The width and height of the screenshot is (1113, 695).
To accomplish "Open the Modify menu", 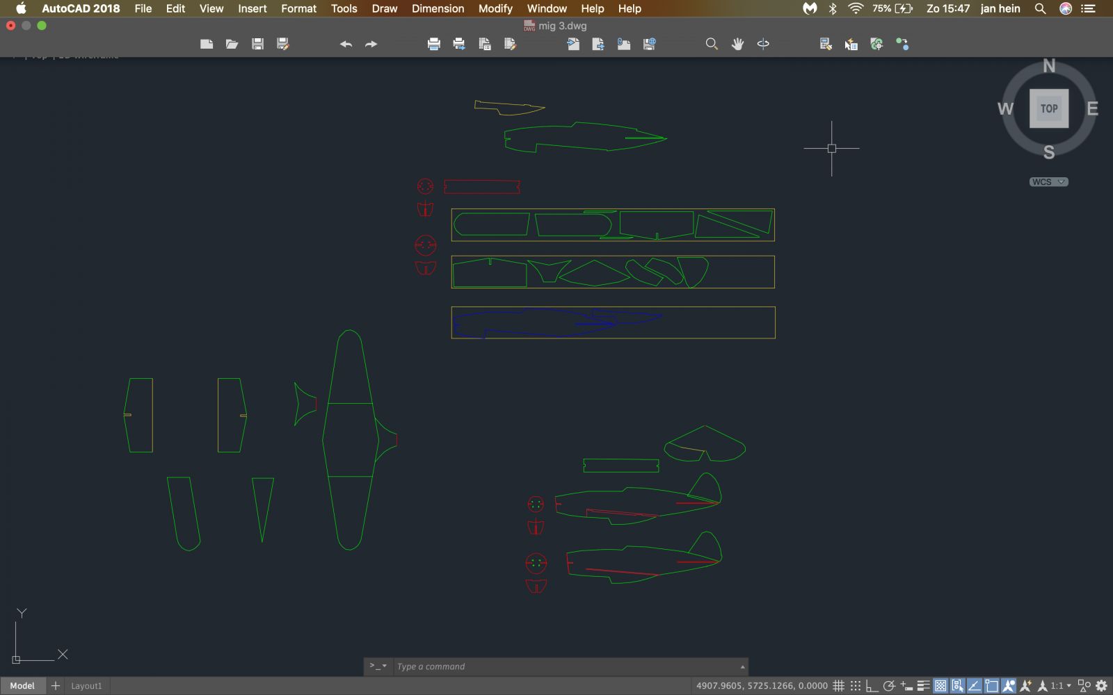I will pyautogui.click(x=495, y=8).
